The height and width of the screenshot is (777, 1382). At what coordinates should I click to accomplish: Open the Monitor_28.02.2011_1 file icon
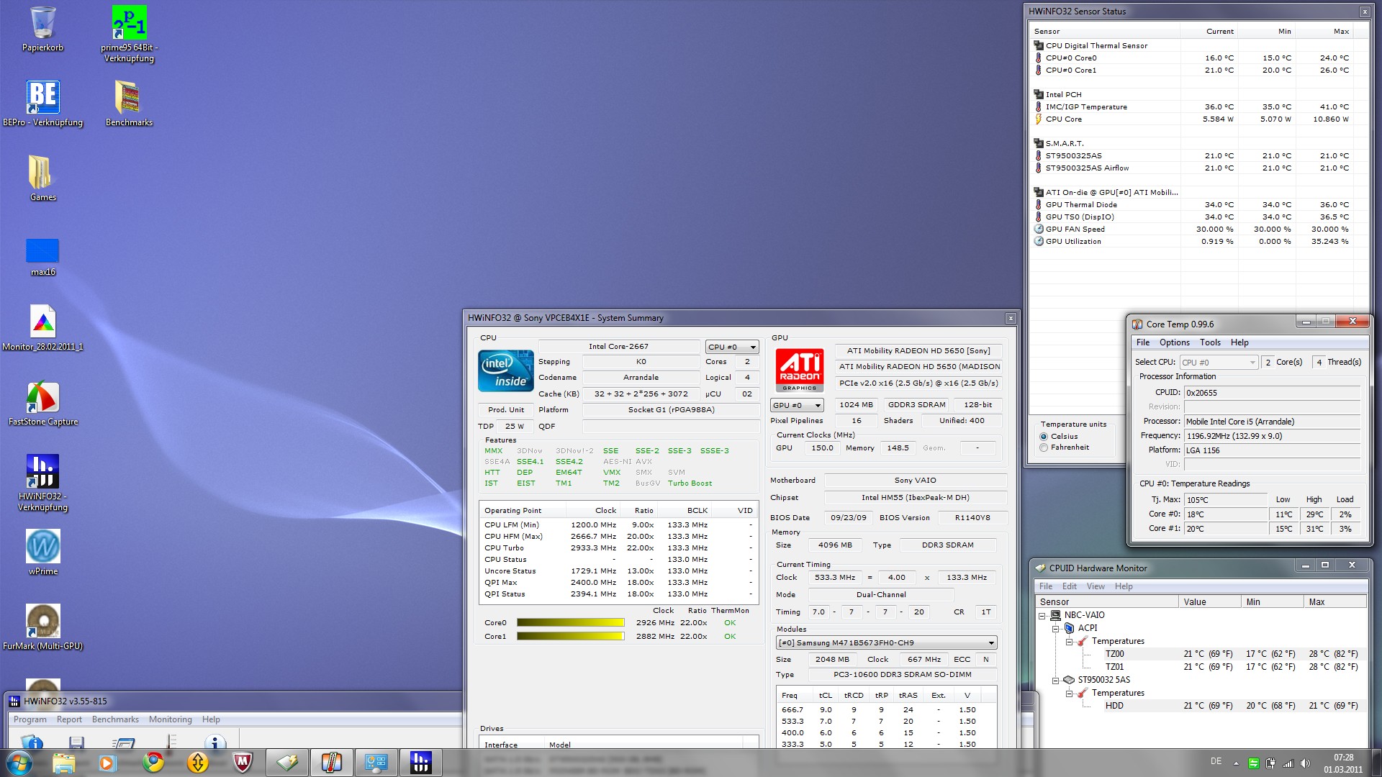[42, 328]
